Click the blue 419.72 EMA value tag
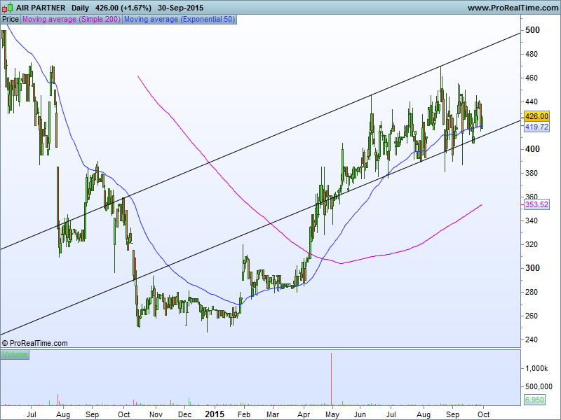 [x=536, y=127]
